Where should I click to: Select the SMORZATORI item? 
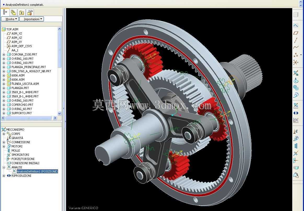coord(20,155)
